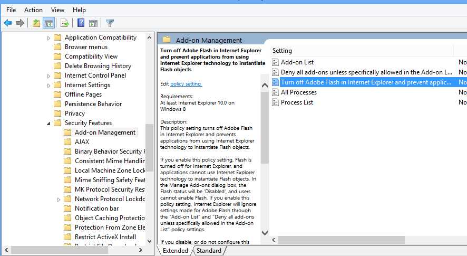Click the Filter funnel toolbar icon

click(110, 23)
